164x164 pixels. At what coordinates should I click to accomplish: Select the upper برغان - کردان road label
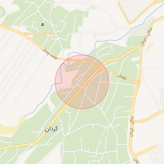(146, 37)
